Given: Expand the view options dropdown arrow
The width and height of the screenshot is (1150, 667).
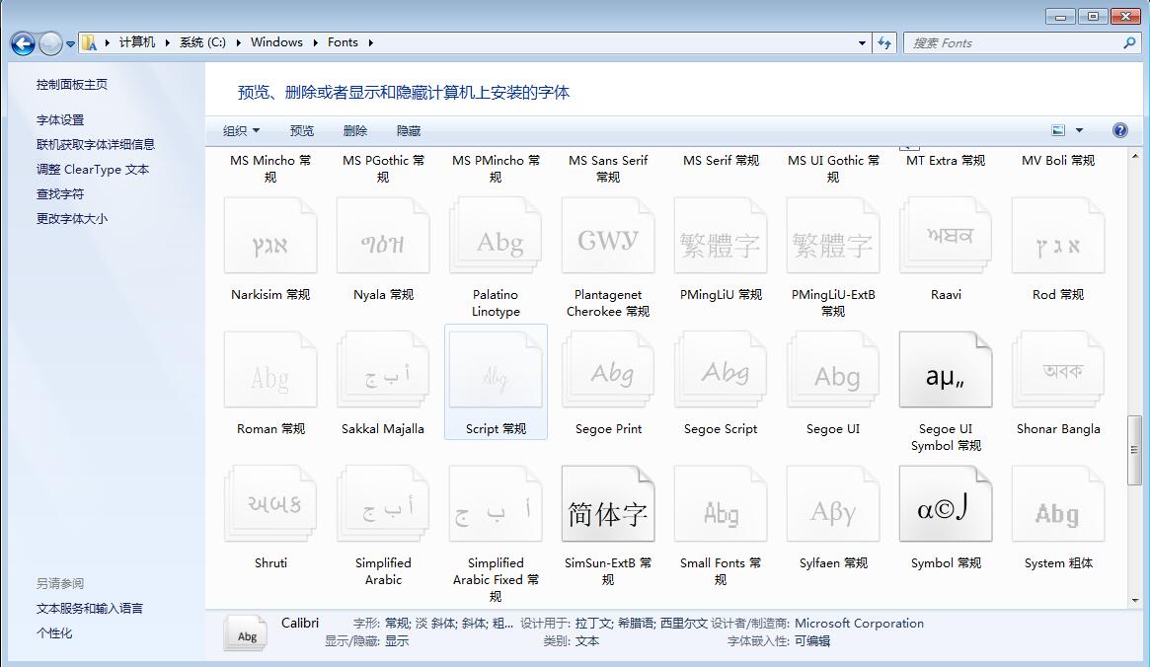Looking at the screenshot, I should point(1079,130).
